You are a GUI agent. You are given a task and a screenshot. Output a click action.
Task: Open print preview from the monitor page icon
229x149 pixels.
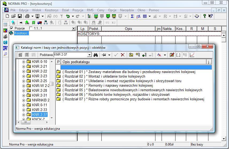pyautogui.click(x=37, y=16)
